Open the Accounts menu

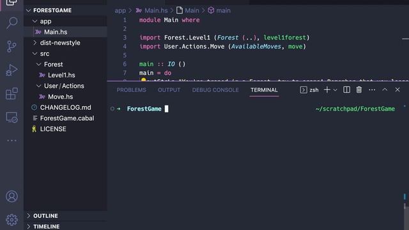(12, 196)
